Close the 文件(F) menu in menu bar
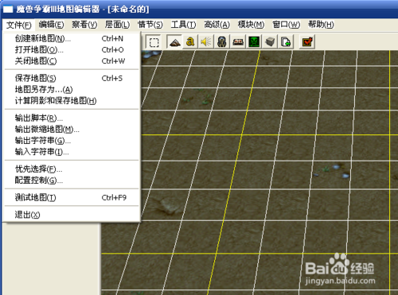 pyautogui.click(x=19, y=25)
